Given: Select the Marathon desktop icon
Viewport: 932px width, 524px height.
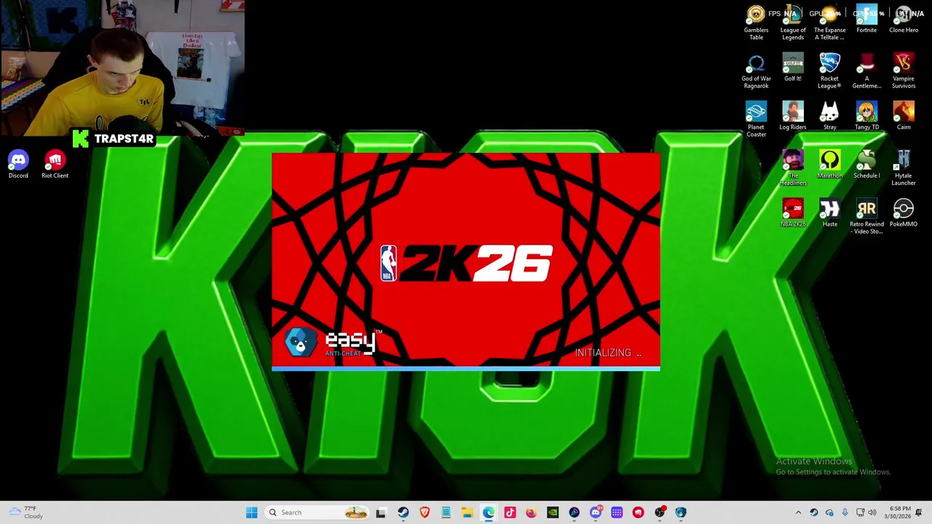Looking at the screenshot, I should pyautogui.click(x=830, y=165).
